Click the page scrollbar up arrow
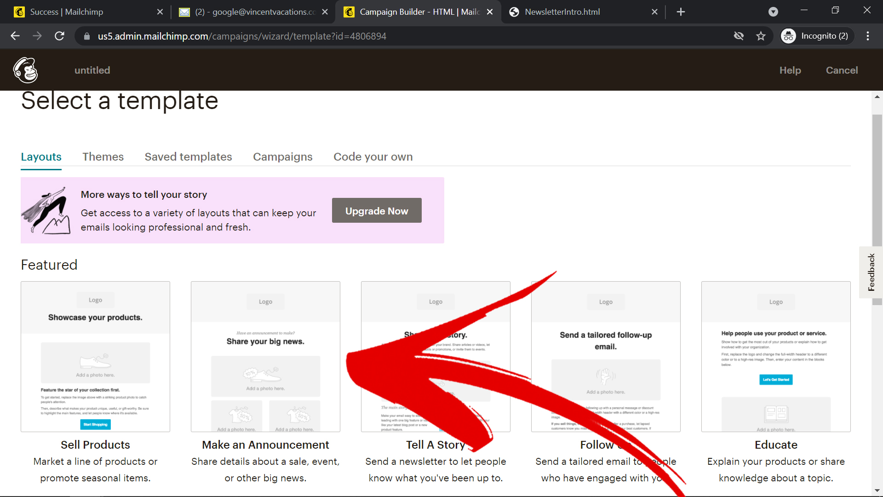The width and height of the screenshot is (883, 497). click(877, 97)
